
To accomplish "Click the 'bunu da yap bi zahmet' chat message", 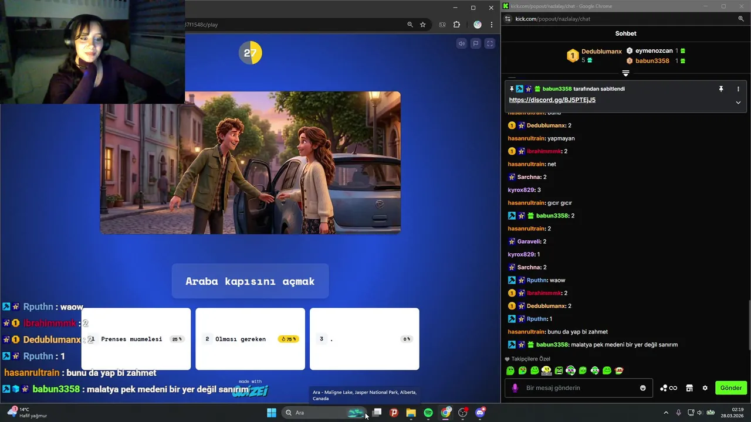I will coord(557,332).
